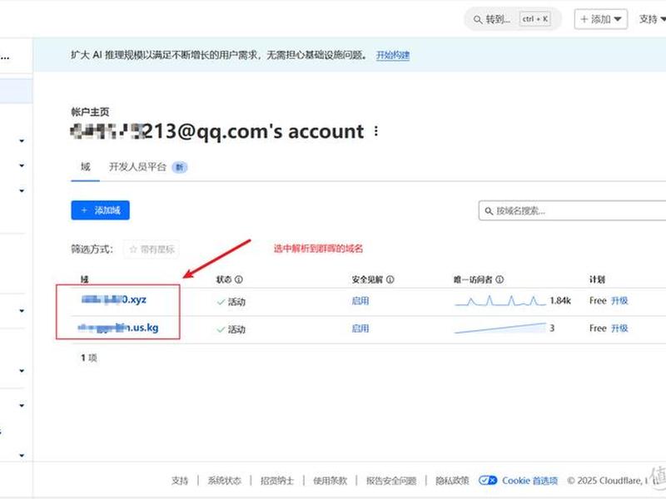
Task: Show info for 状态 column
Action: point(239,279)
